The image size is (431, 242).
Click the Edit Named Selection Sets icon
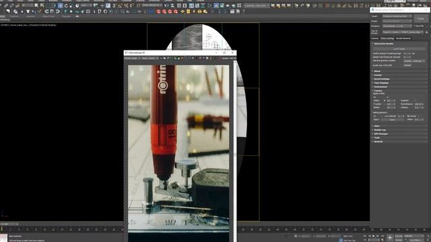pos(138,5)
